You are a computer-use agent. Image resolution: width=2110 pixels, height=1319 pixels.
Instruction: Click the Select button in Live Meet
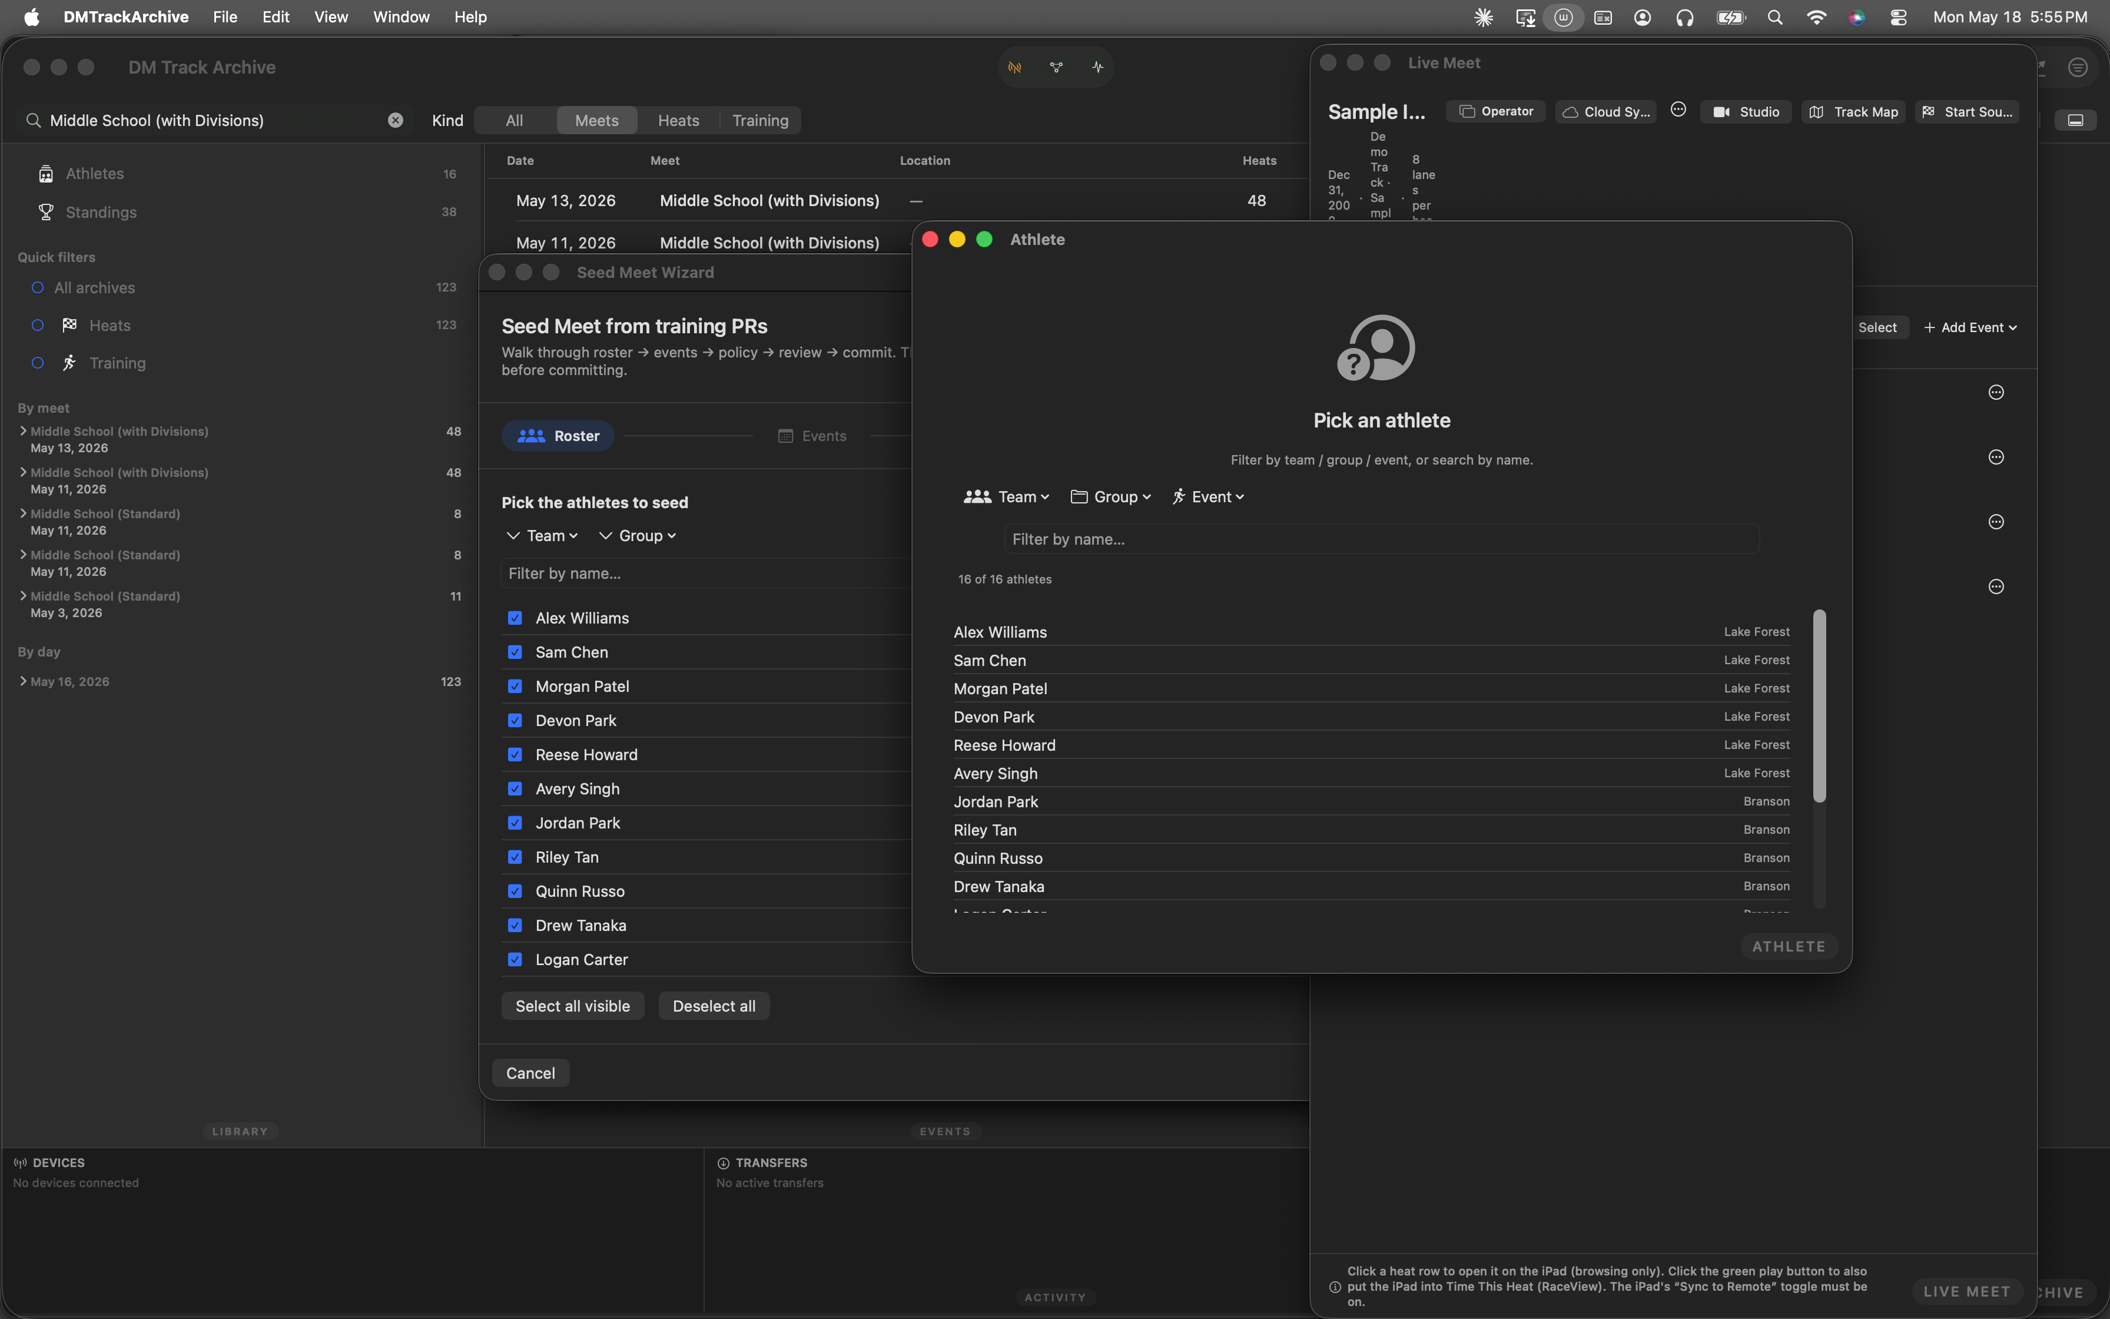coord(1877,327)
